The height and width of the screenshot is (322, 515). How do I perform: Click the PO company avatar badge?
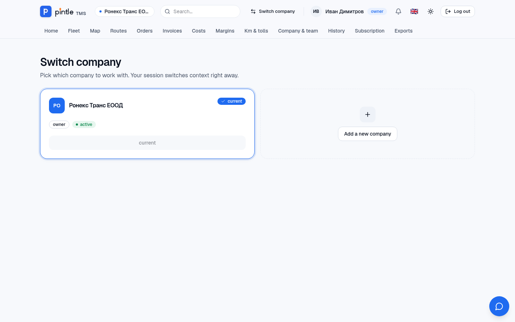(57, 106)
